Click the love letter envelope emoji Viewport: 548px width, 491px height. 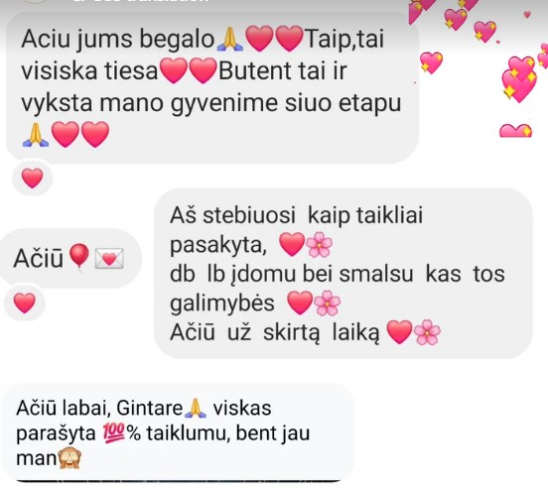tap(109, 259)
